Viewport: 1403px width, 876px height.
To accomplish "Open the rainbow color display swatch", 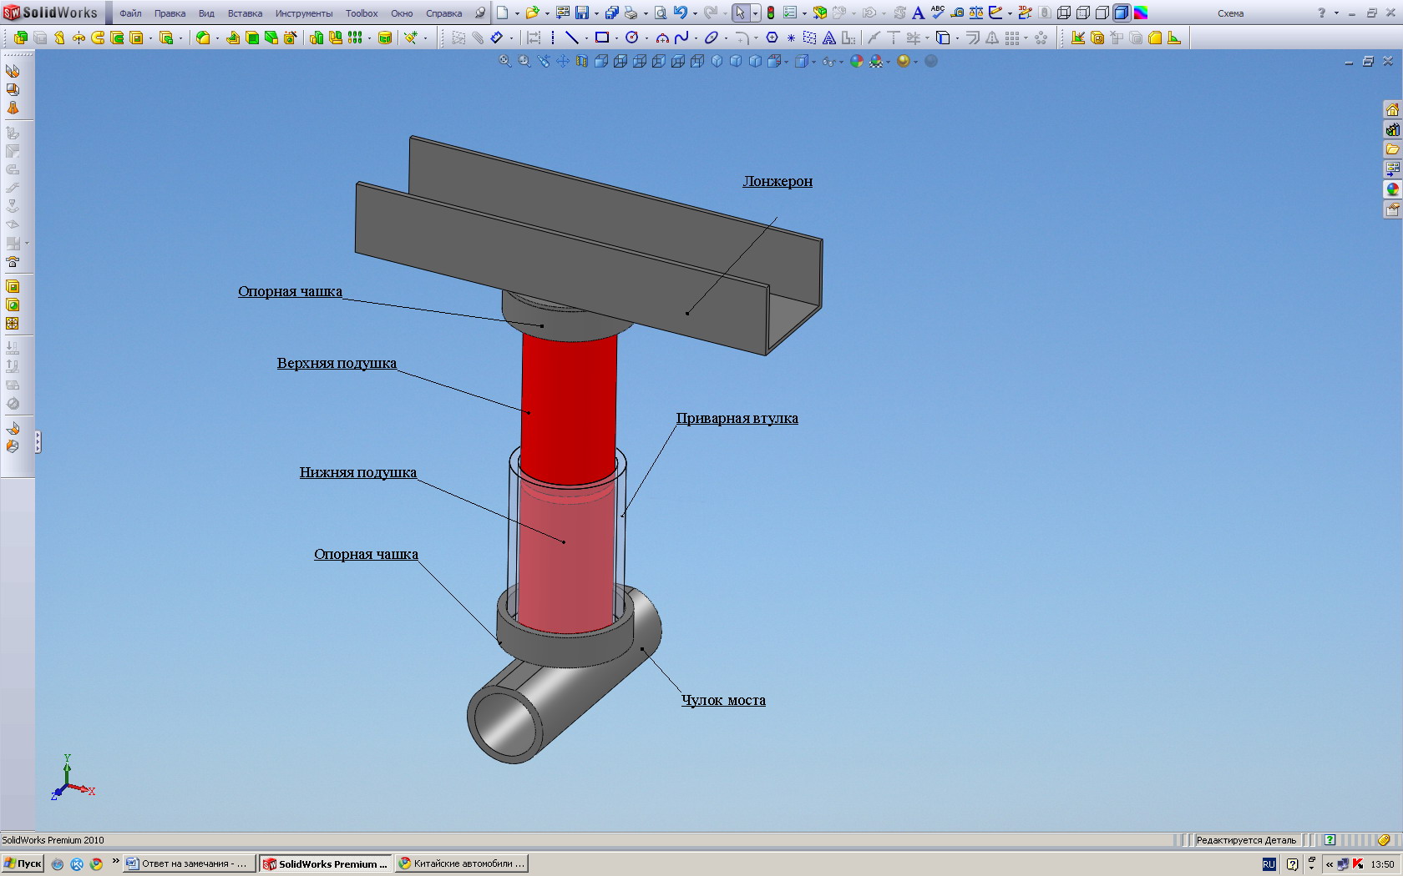I will click(x=1141, y=13).
